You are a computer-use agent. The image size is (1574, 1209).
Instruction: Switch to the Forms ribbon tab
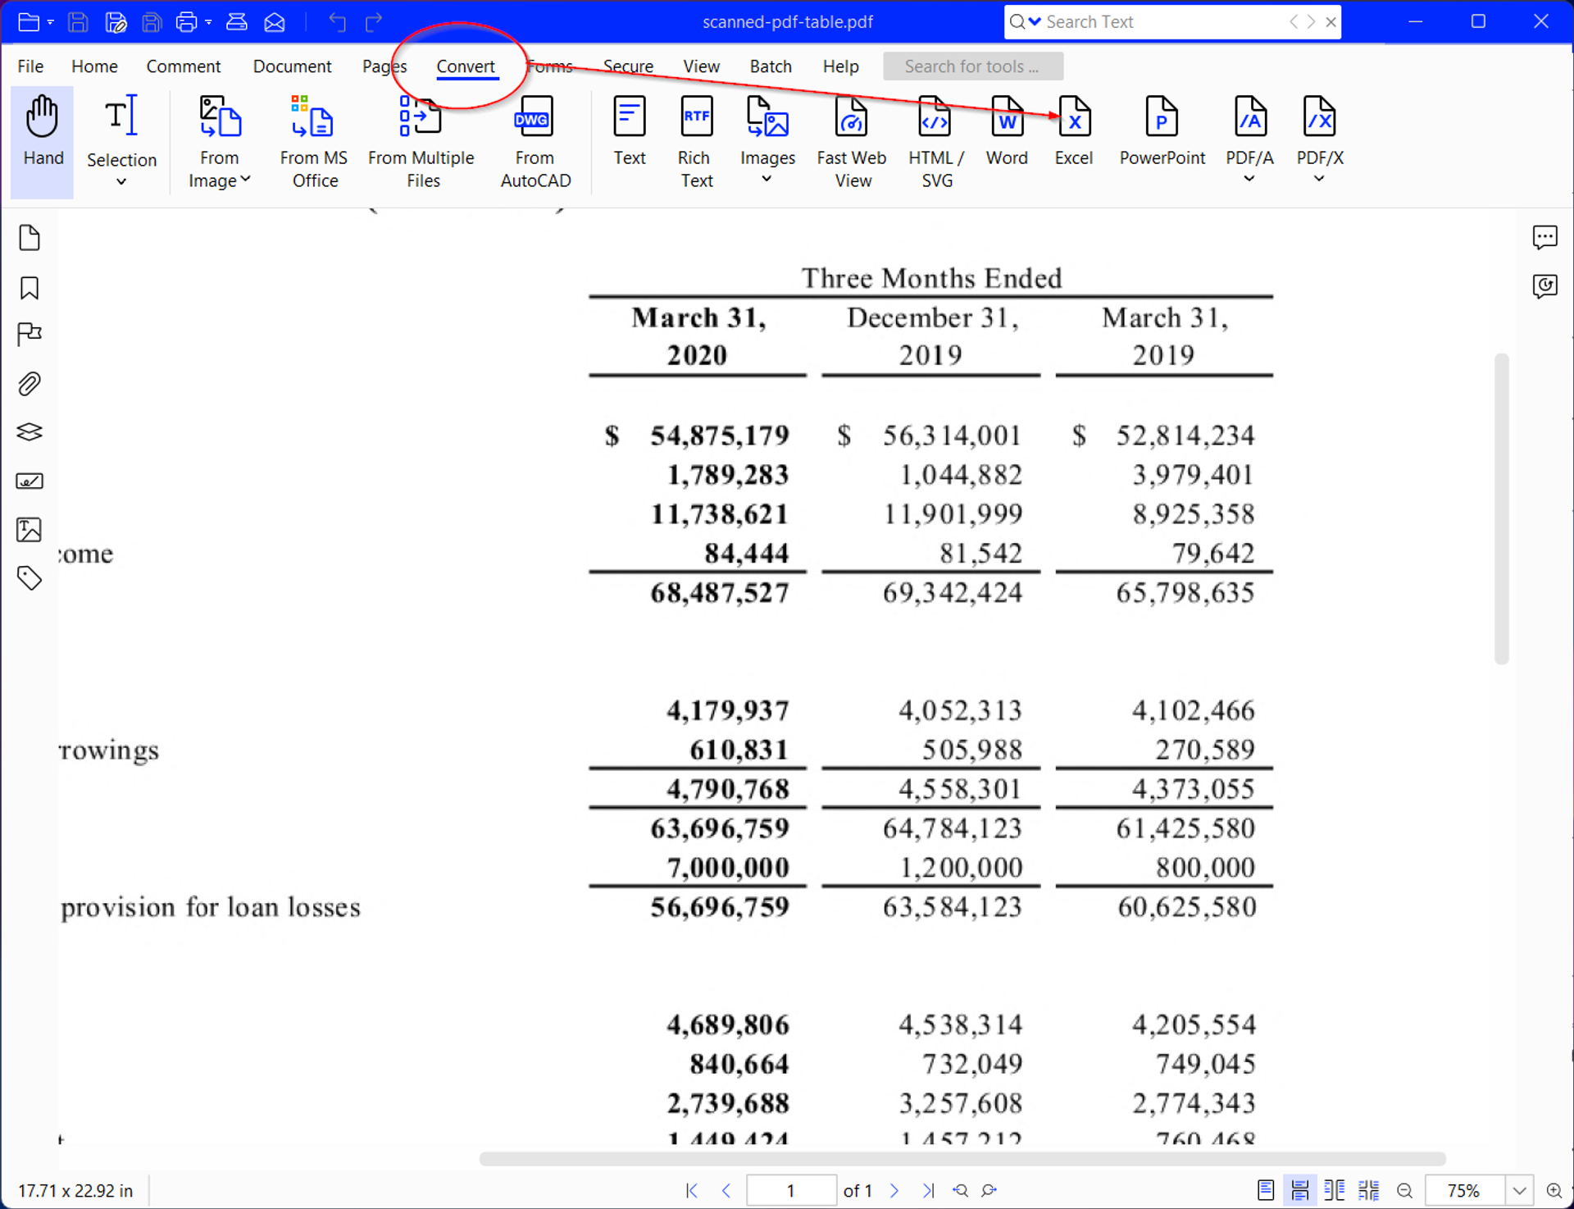pyautogui.click(x=549, y=66)
